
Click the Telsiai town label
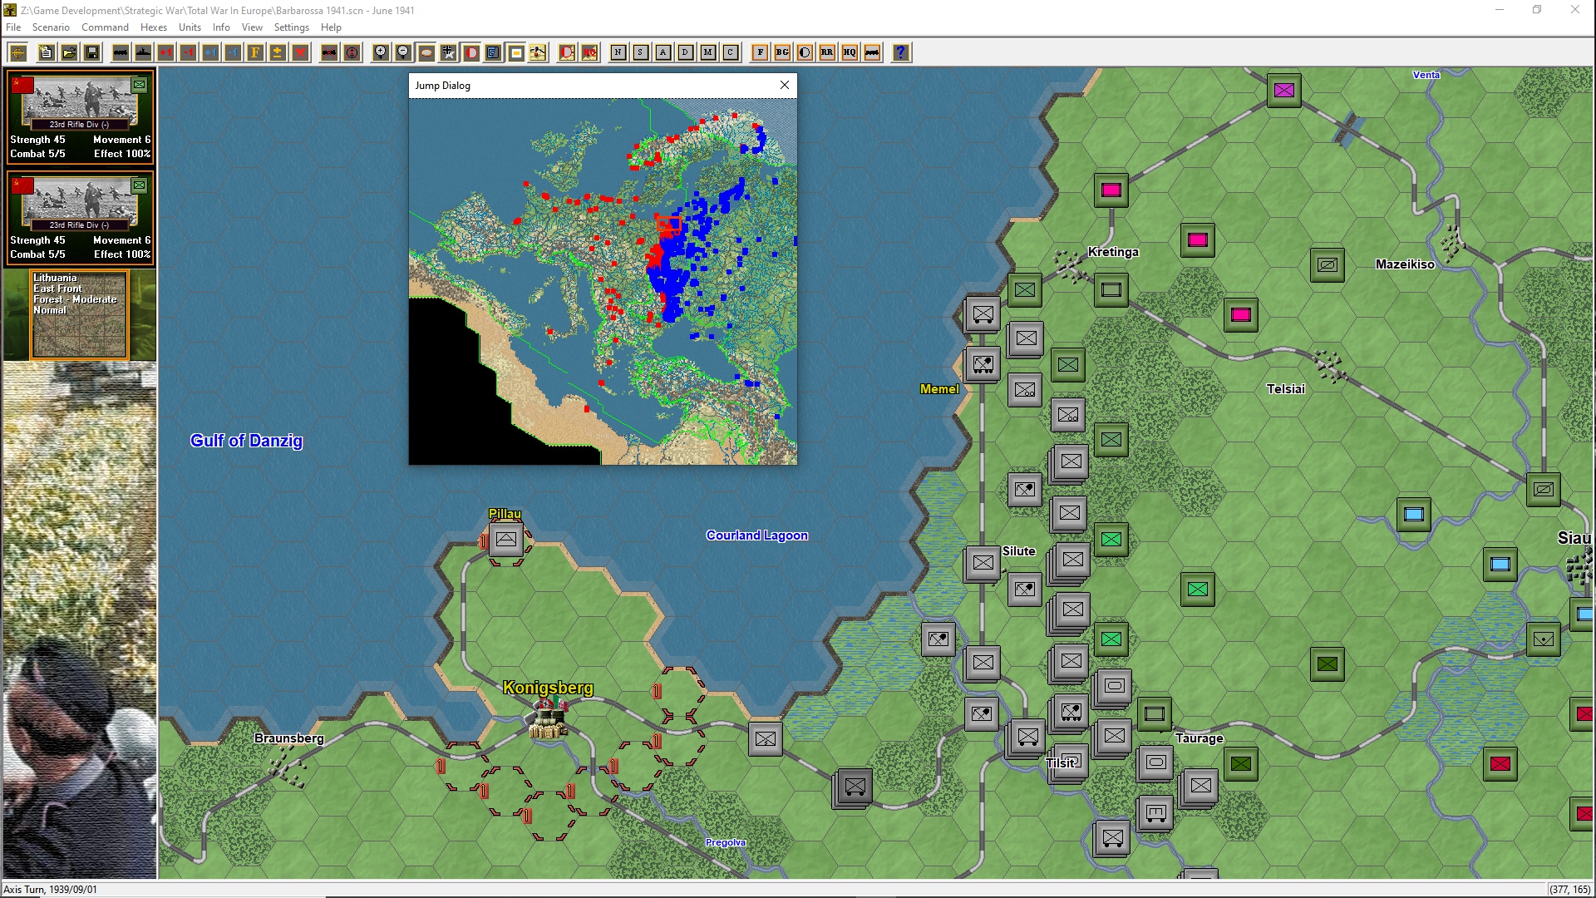pos(1285,389)
